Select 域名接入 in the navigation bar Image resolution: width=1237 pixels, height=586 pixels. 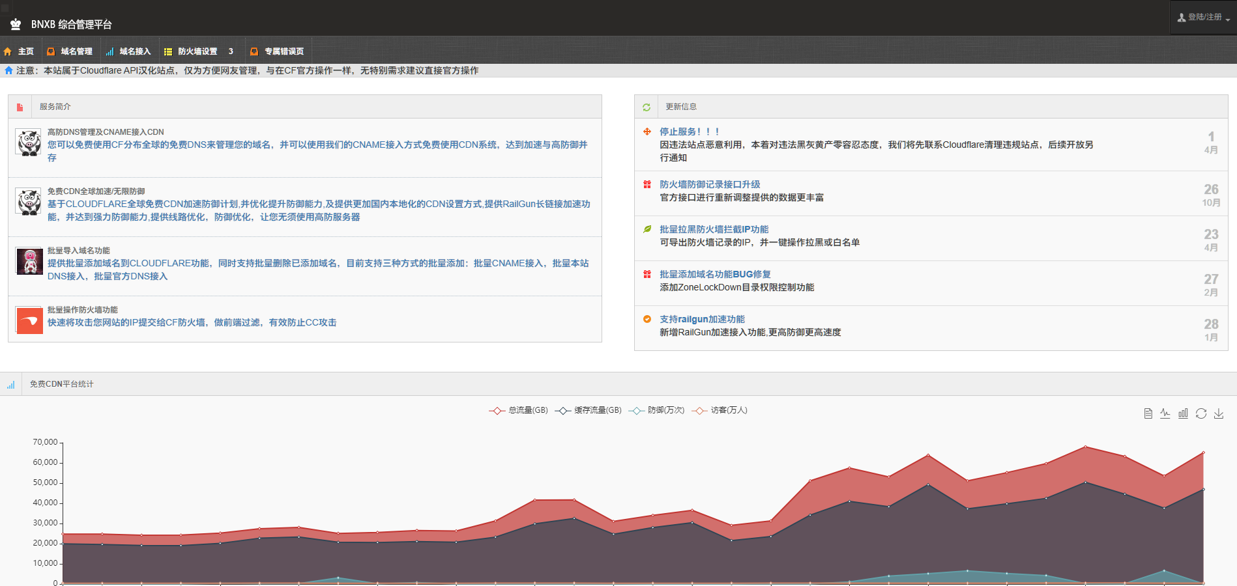[x=128, y=51]
